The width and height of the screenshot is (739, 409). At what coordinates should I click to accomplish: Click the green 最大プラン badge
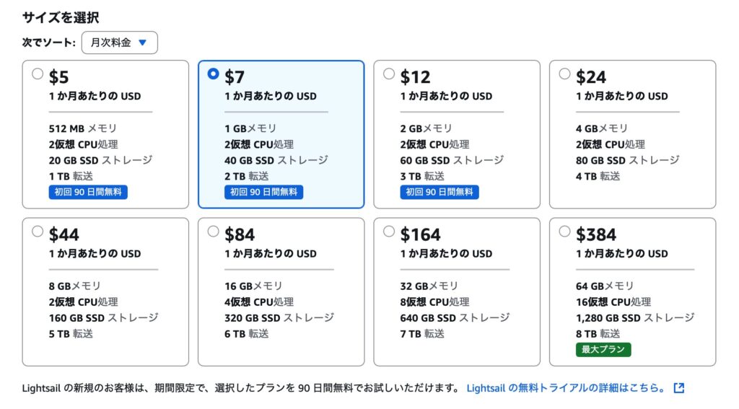(x=603, y=350)
